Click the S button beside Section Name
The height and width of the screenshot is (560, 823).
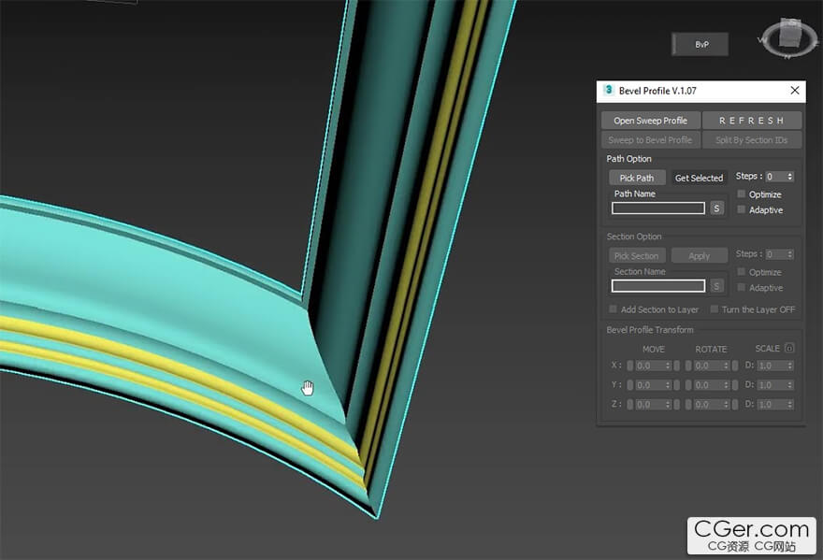click(716, 286)
